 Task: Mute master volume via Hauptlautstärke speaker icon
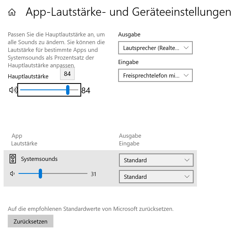point(13,90)
